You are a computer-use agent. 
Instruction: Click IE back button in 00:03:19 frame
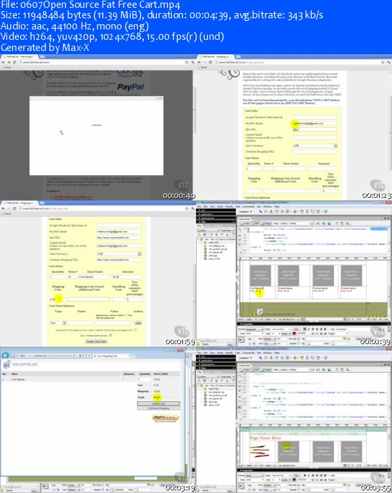point(5,355)
